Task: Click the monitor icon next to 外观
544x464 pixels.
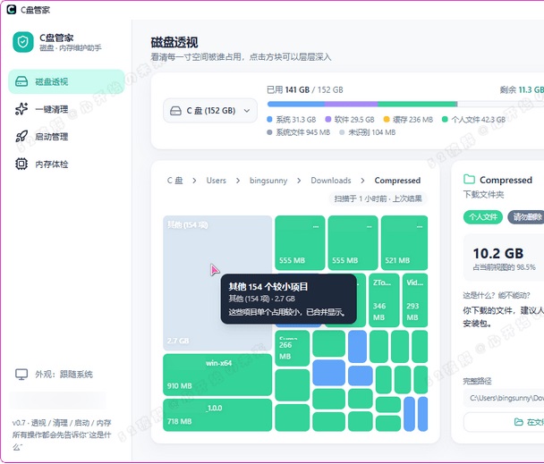Action: click(x=21, y=375)
